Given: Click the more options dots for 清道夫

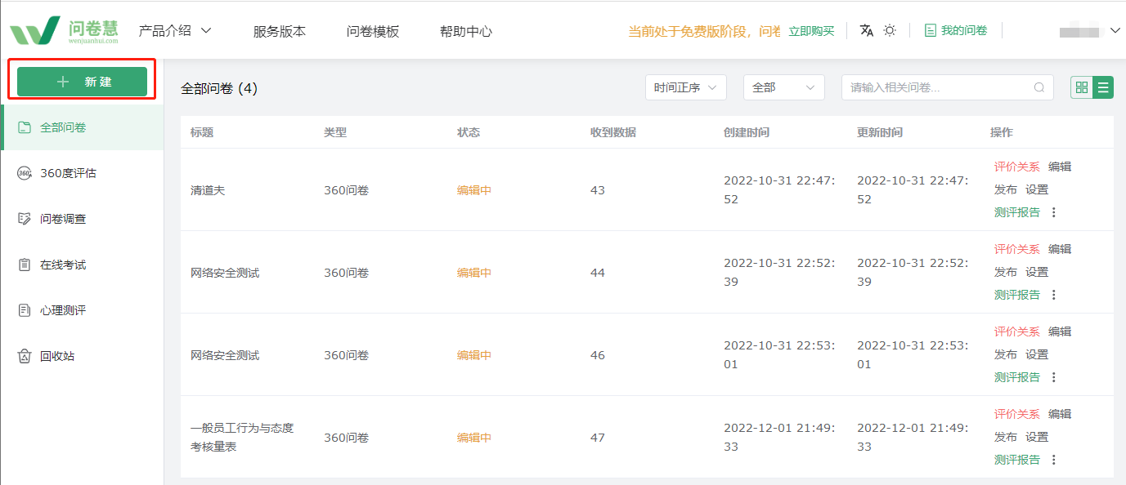Looking at the screenshot, I should [1054, 212].
